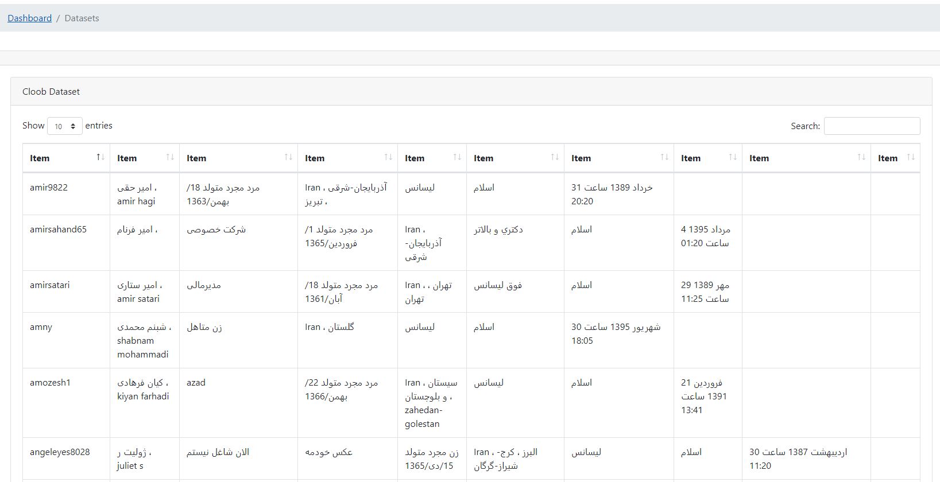Viewport: 940px width, 482px height.
Task: Open the Dashboard breadcrumb link
Action: [30, 18]
